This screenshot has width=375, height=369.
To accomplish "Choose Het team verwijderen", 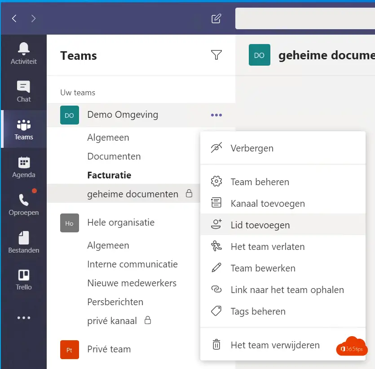I will pos(283,345).
